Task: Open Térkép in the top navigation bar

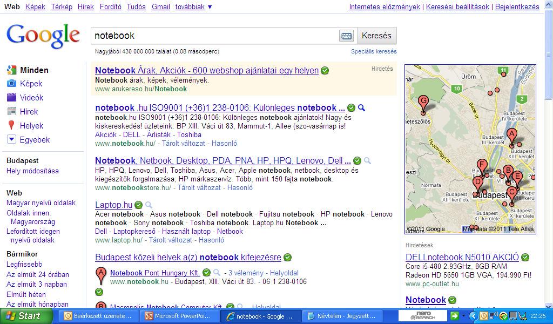Action: [62, 6]
